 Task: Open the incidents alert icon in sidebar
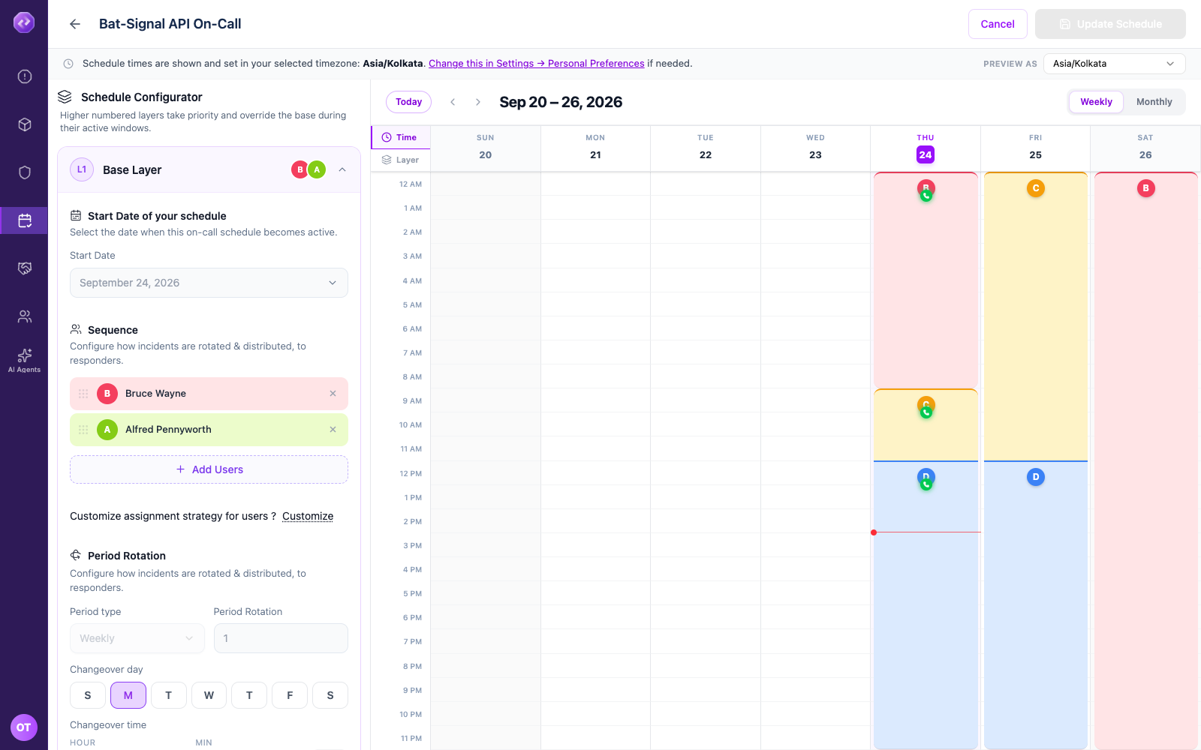(25, 76)
